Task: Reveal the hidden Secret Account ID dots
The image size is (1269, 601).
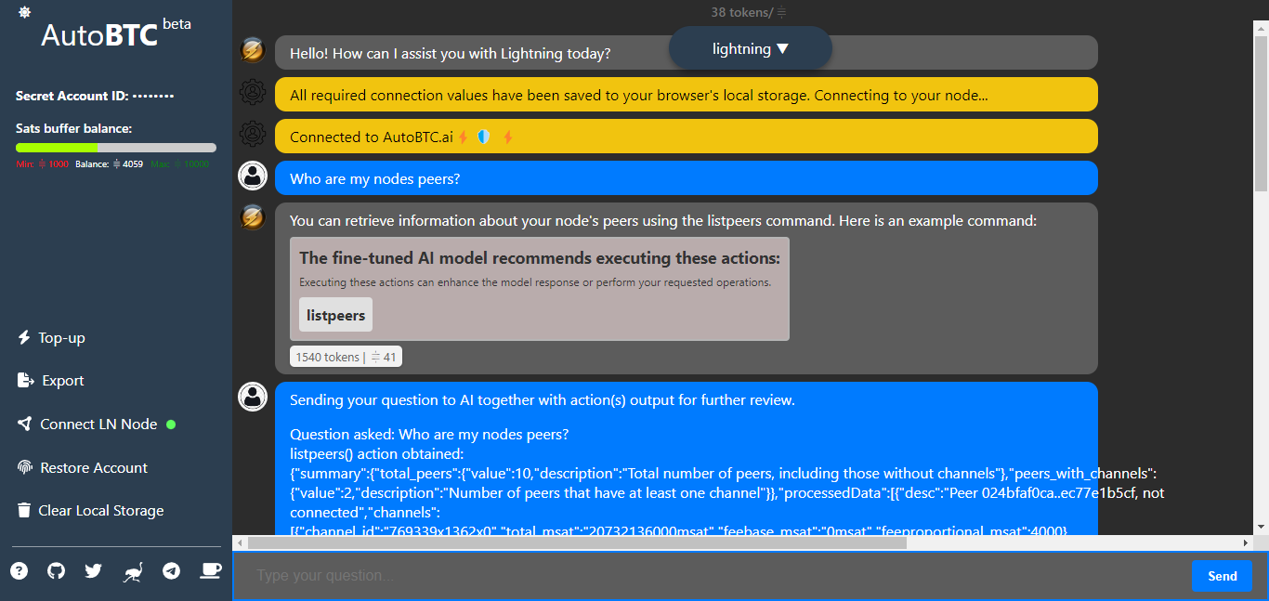Action: coord(153,96)
